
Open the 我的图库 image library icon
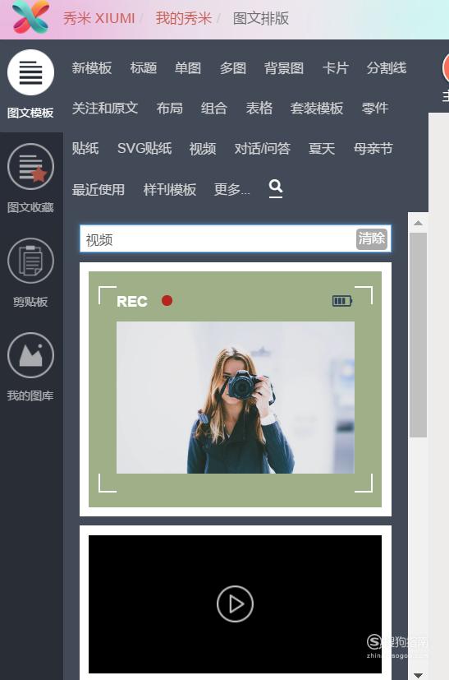coord(30,355)
